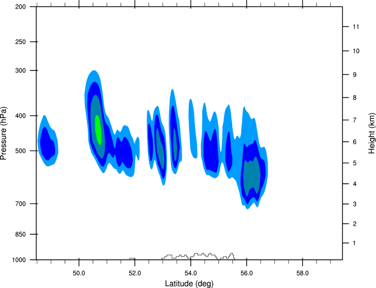Click the small terrain bump near 52.0 latitude

point(132,259)
